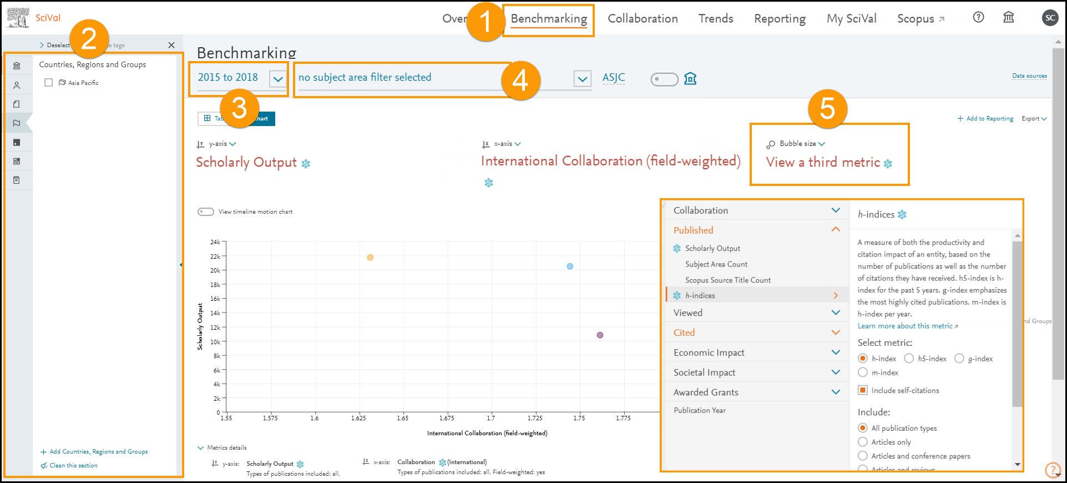
Task: Click snowball icon next to h-indices title
Action: (x=902, y=214)
